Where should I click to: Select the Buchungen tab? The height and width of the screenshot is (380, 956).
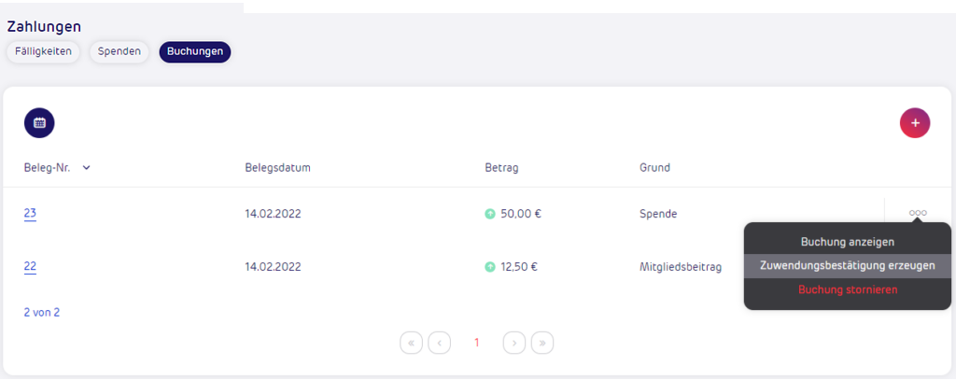(195, 52)
